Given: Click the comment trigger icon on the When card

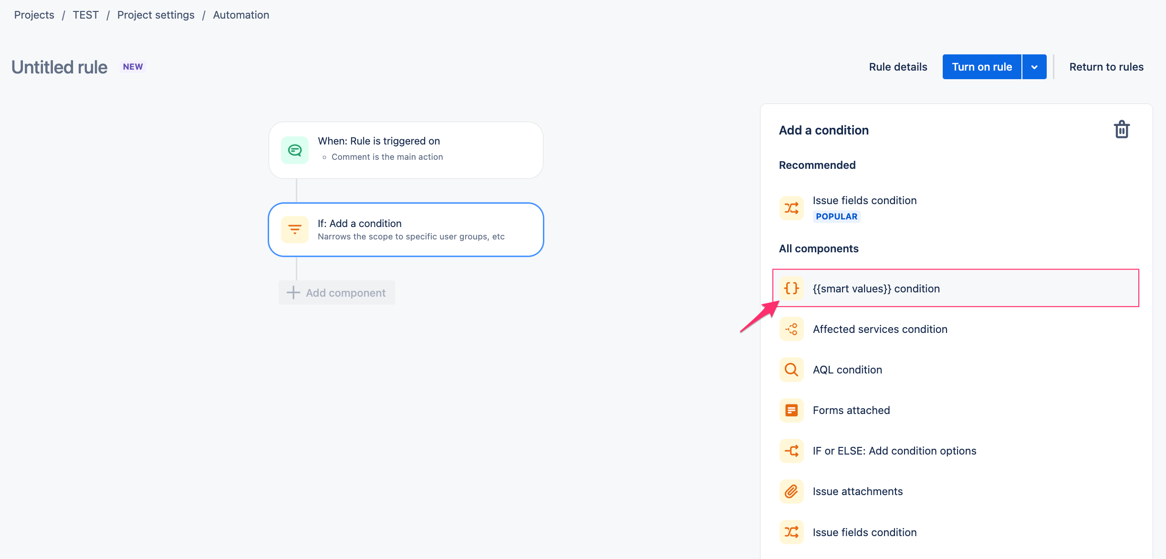Looking at the screenshot, I should pyautogui.click(x=295, y=149).
